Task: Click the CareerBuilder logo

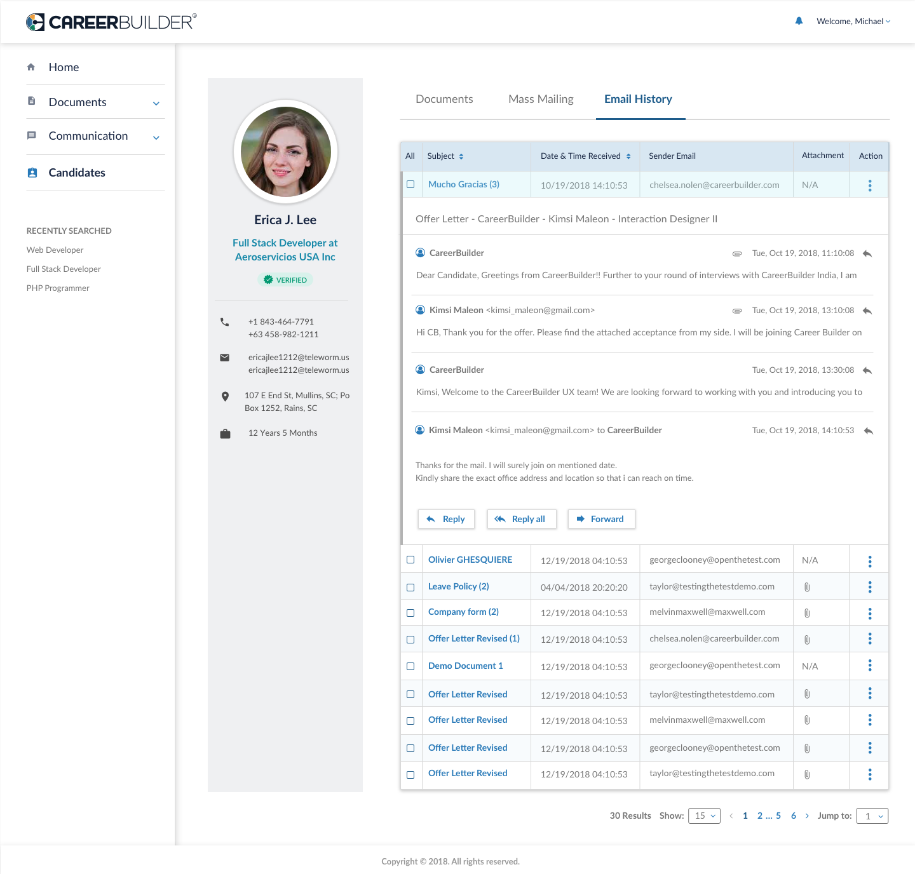Action: (111, 22)
